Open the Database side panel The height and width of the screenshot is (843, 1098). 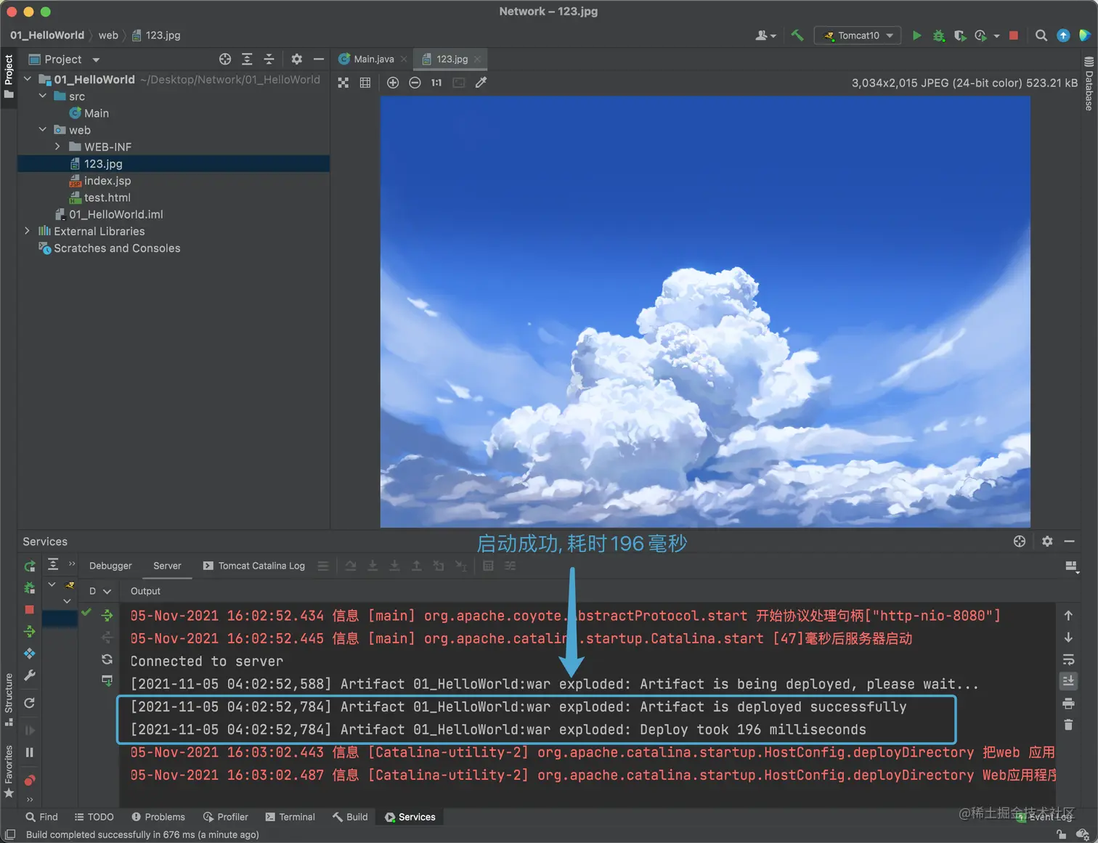(1089, 83)
